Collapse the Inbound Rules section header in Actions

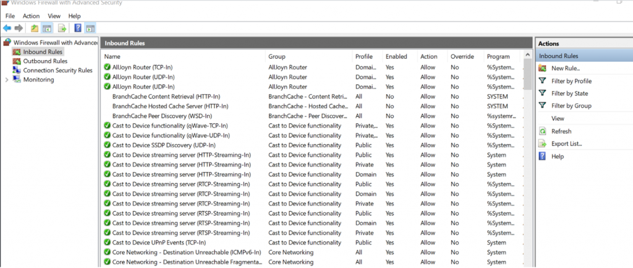(585, 56)
